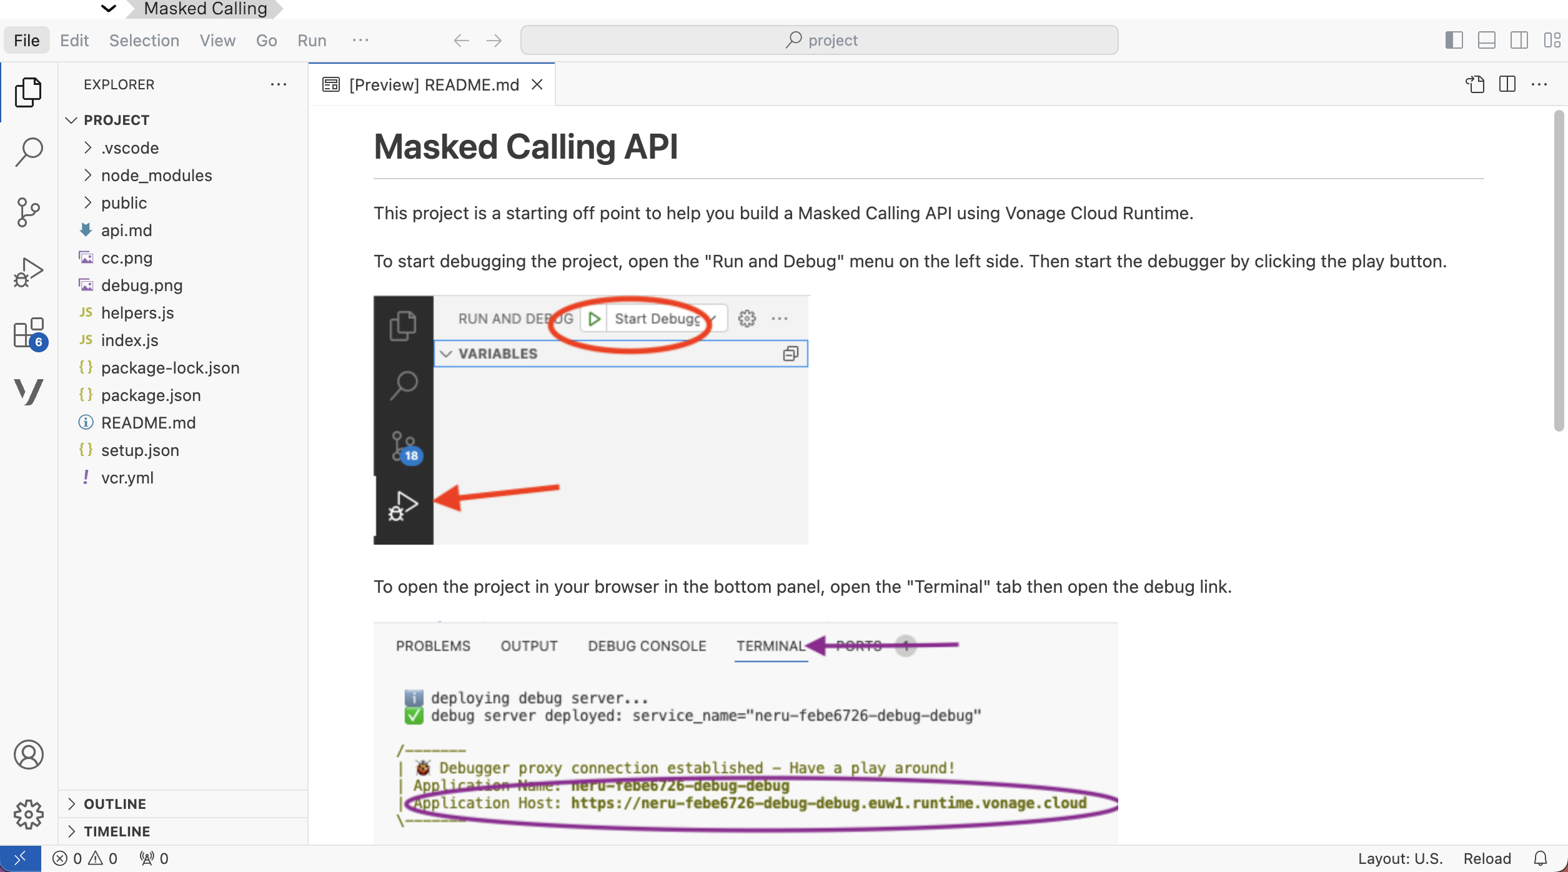Click Reload in the status bar
The width and height of the screenshot is (1568, 872).
click(1487, 858)
